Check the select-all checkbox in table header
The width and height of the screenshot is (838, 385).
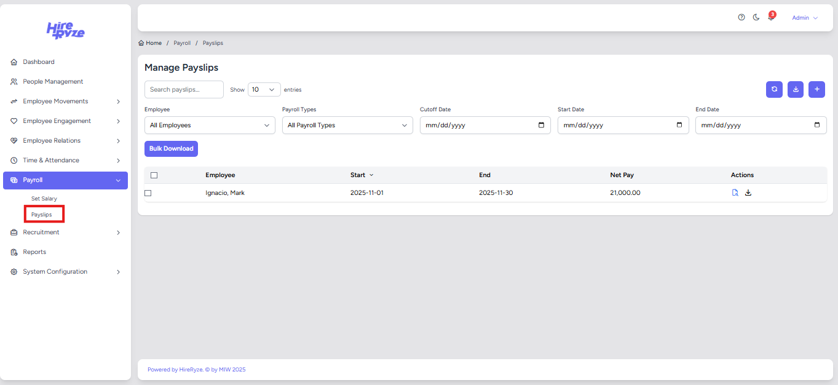coord(154,175)
